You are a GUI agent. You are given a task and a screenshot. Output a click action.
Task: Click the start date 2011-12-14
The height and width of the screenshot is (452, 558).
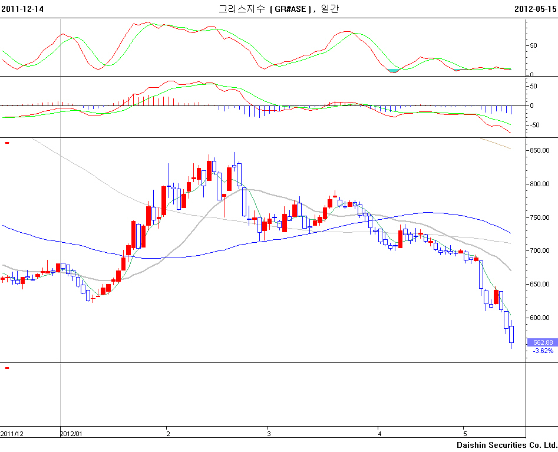(x=22, y=9)
